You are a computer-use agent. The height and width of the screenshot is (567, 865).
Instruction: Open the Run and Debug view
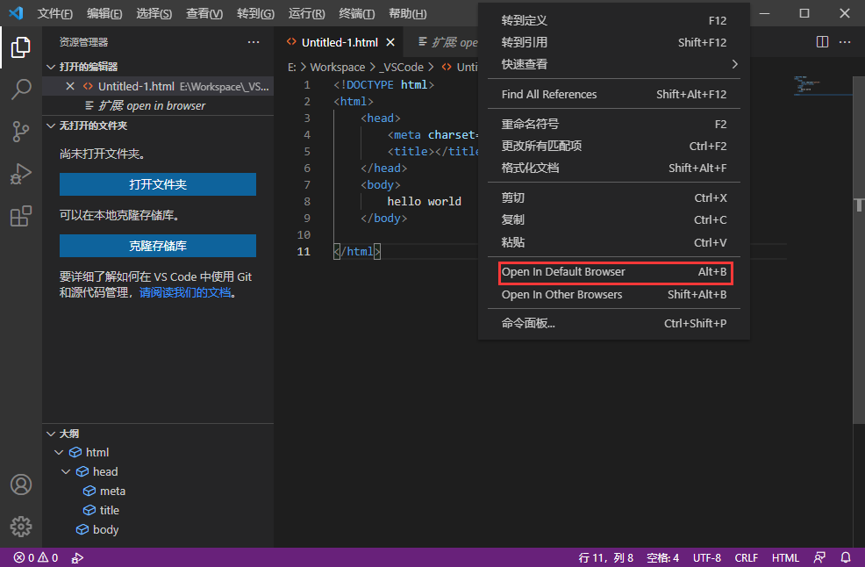tap(21, 174)
